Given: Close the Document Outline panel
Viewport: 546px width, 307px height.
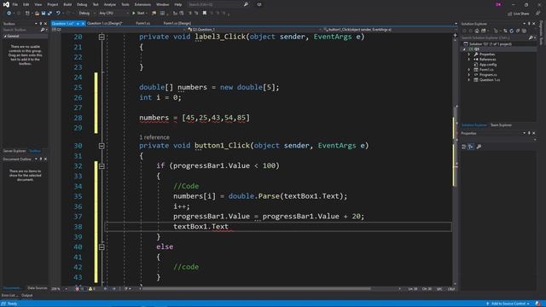Looking at the screenshot, I should [x=45, y=159].
